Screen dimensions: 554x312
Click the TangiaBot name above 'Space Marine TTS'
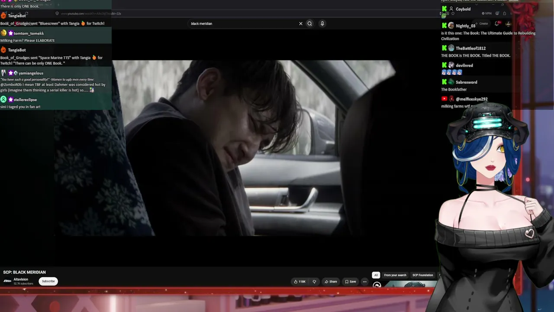pos(17,50)
